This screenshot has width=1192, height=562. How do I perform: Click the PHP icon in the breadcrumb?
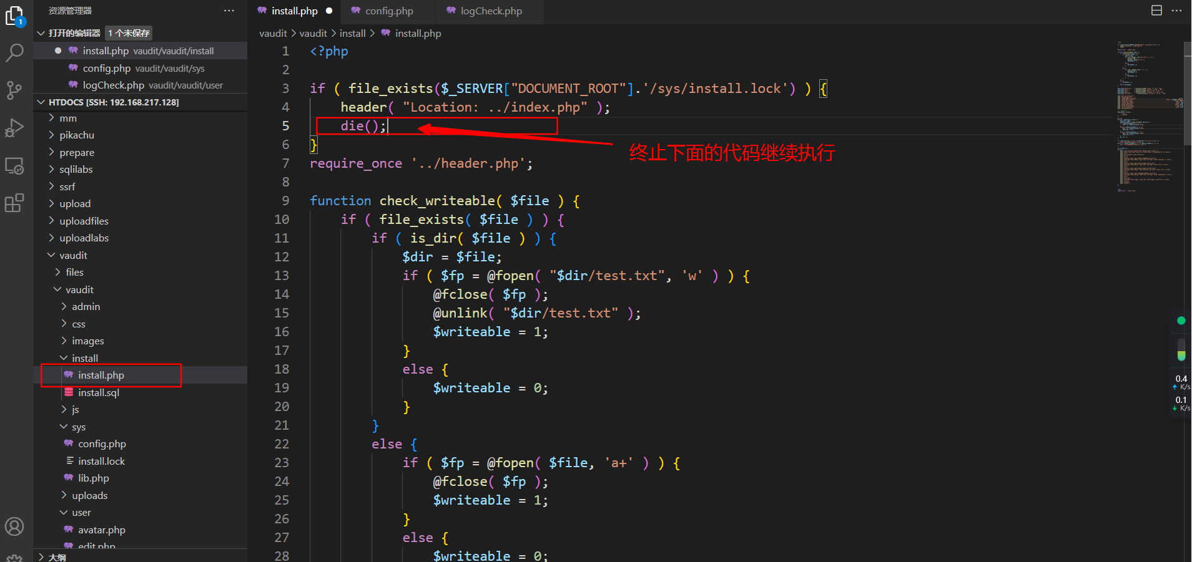tap(386, 33)
